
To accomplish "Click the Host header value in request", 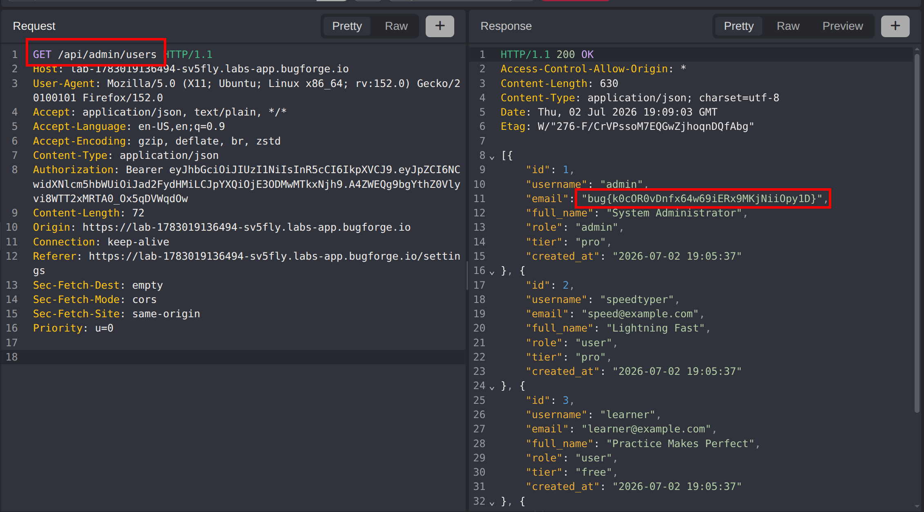I will (x=210, y=69).
